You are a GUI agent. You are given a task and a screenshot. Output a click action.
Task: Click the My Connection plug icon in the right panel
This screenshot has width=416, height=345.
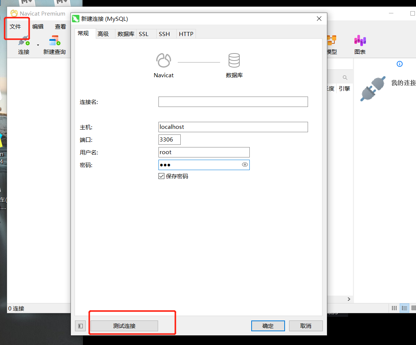[x=373, y=89]
